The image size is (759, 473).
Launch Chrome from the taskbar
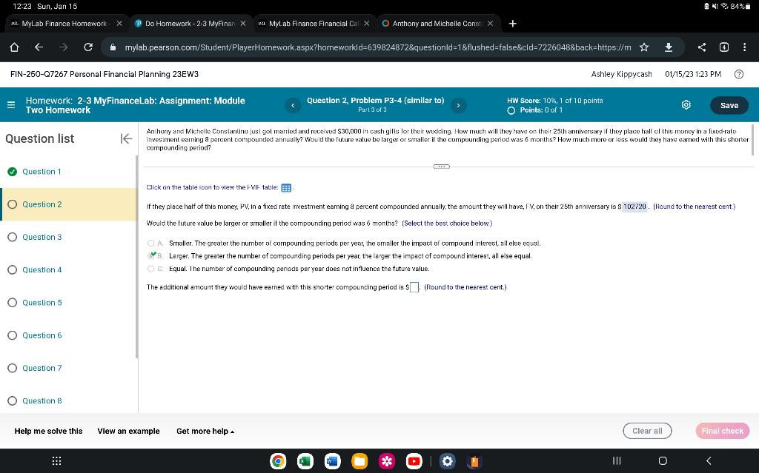click(278, 461)
